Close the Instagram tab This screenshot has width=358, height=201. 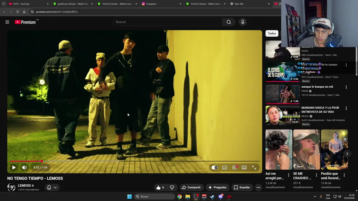(x=180, y=4)
